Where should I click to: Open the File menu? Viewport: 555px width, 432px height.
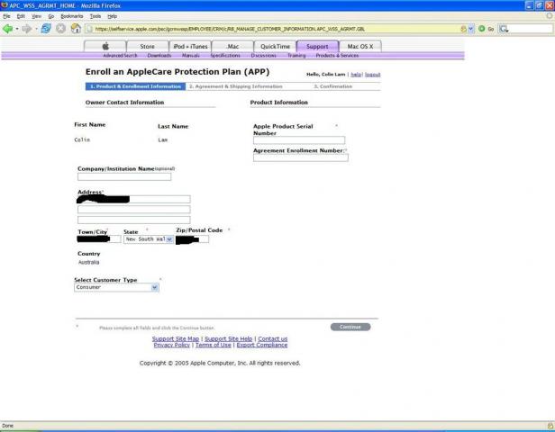coord(6,16)
